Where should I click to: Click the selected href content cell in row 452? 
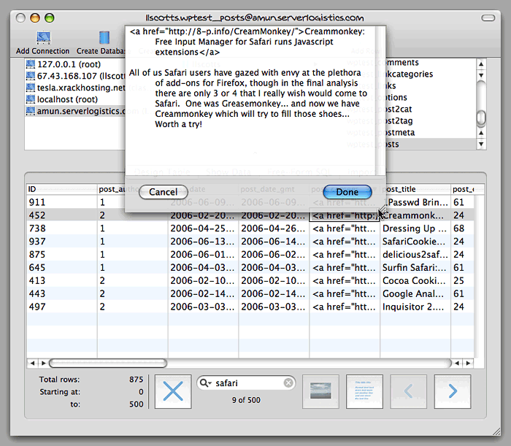344,215
